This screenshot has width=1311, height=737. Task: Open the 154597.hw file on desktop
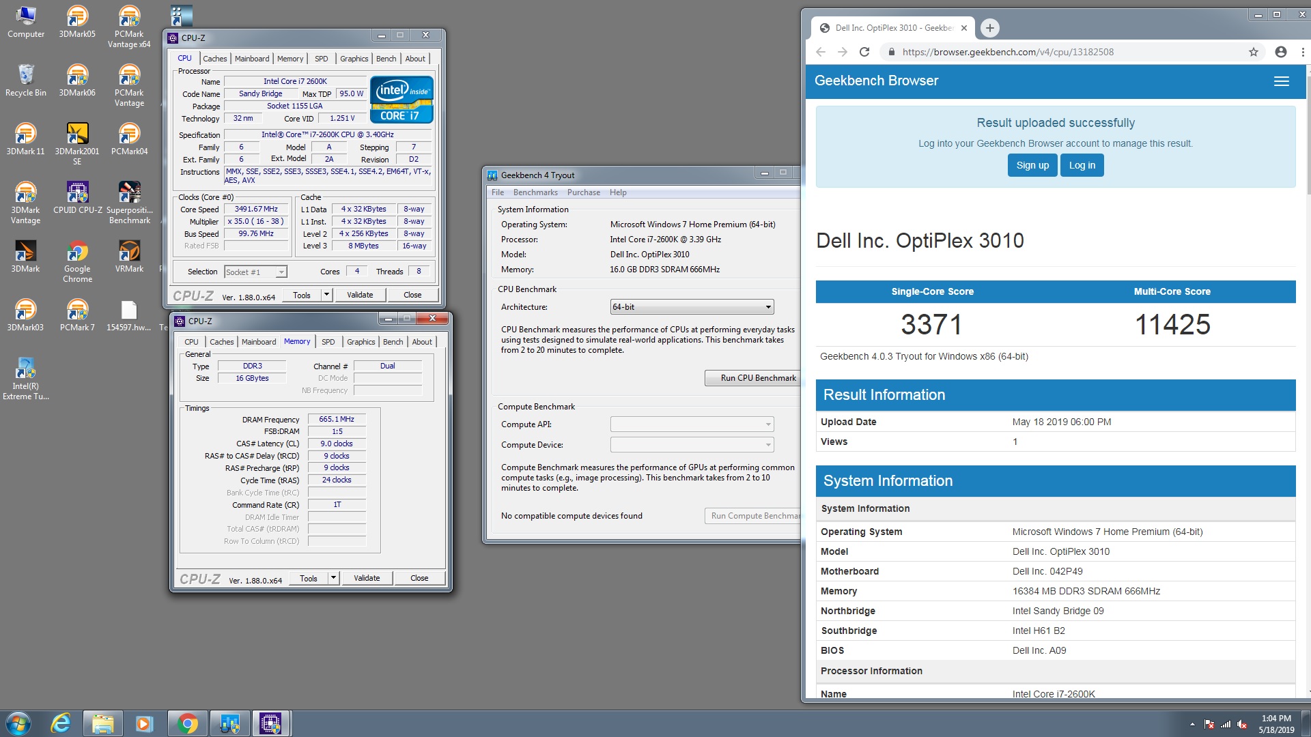tap(129, 315)
